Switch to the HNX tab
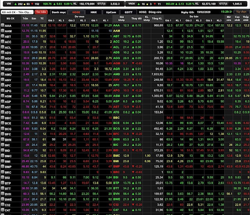 [x=93, y=12]
